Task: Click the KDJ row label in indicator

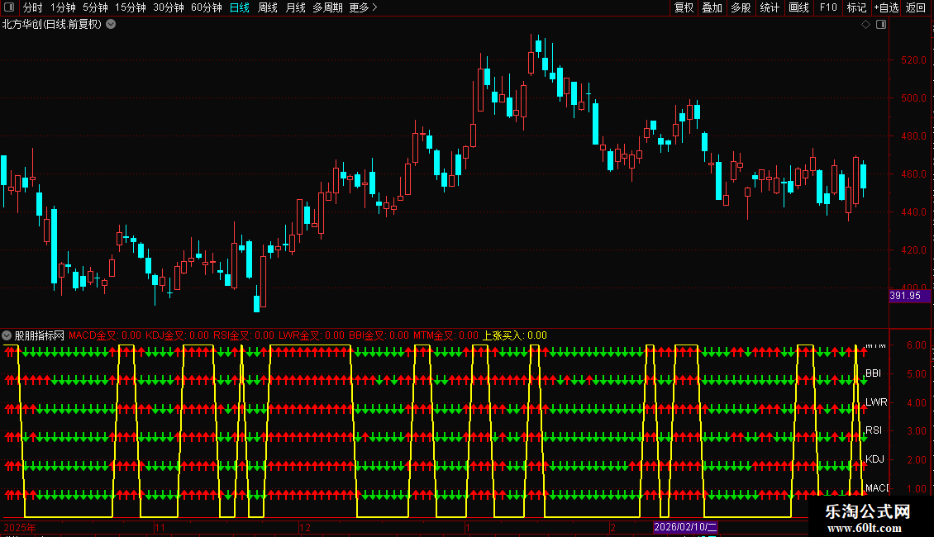Action: (x=875, y=459)
